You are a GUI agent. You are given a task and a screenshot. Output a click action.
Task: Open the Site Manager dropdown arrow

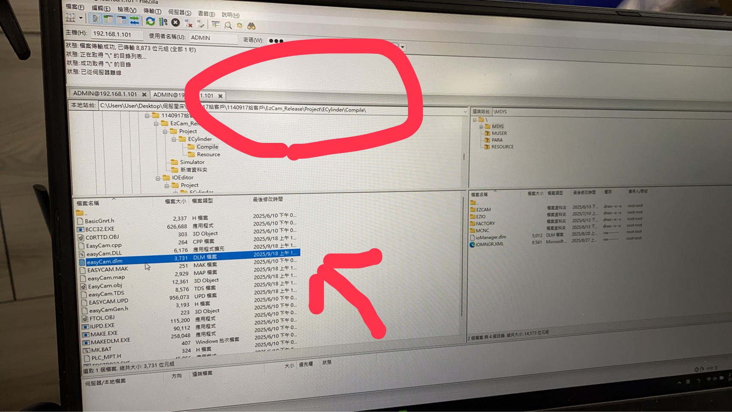tap(81, 18)
